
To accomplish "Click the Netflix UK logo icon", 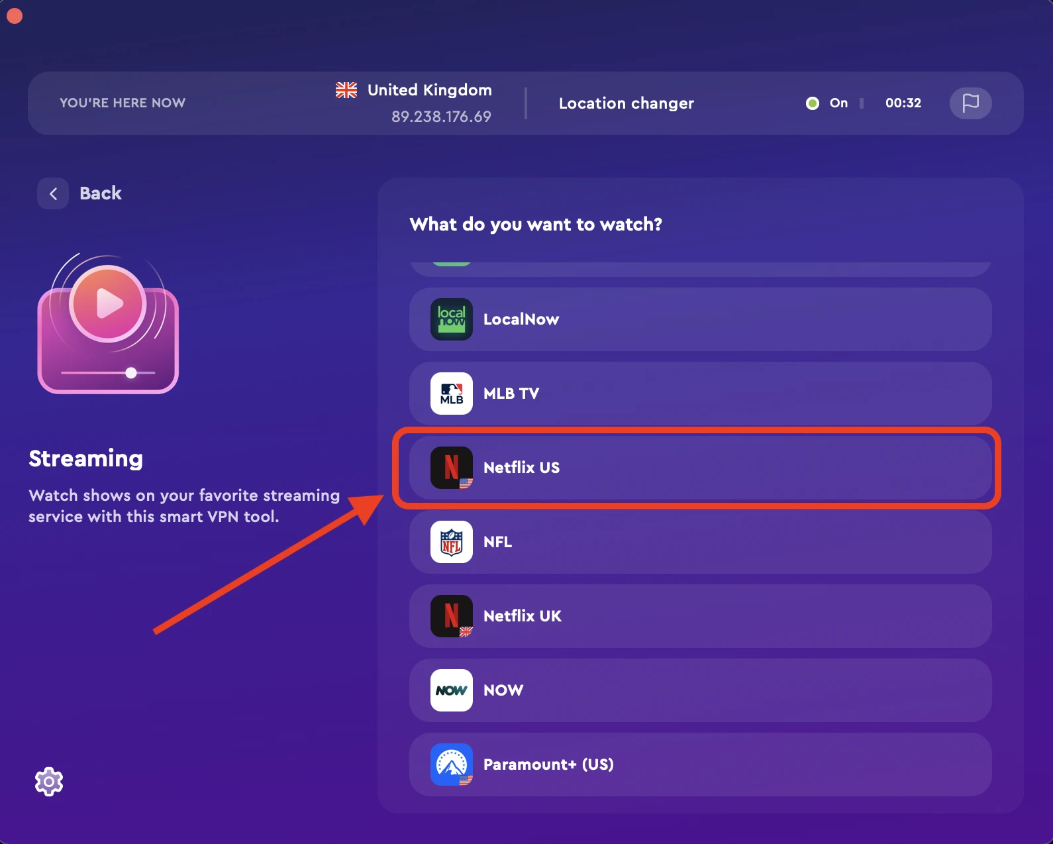I will (452, 616).
